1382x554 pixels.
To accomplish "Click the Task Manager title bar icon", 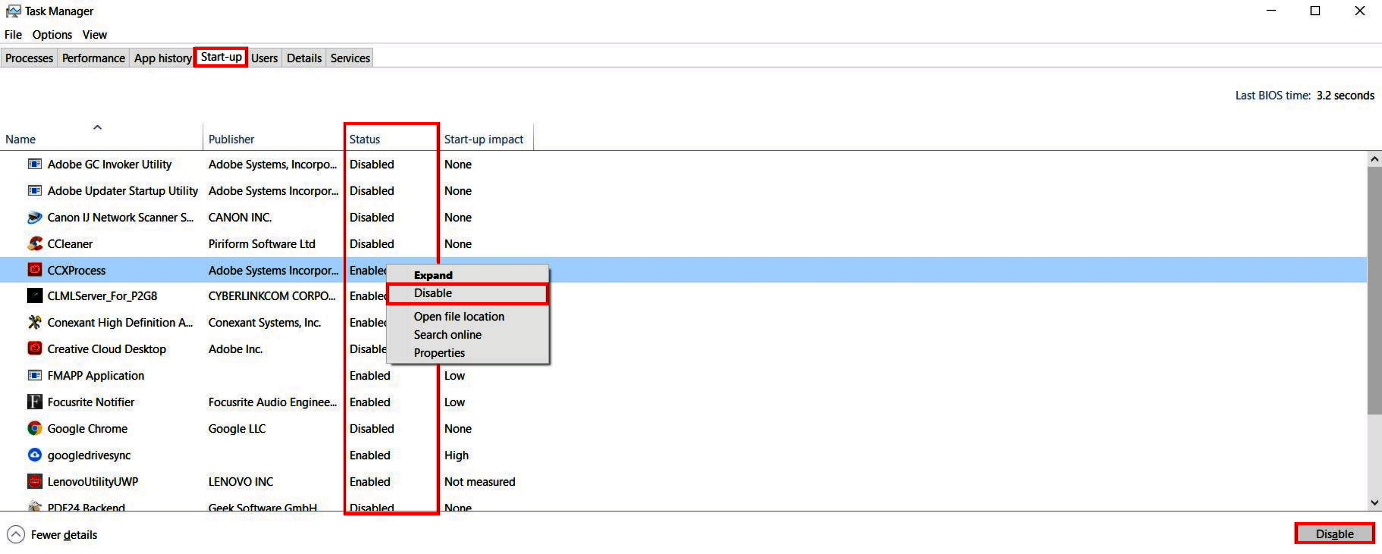I will (12, 11).
